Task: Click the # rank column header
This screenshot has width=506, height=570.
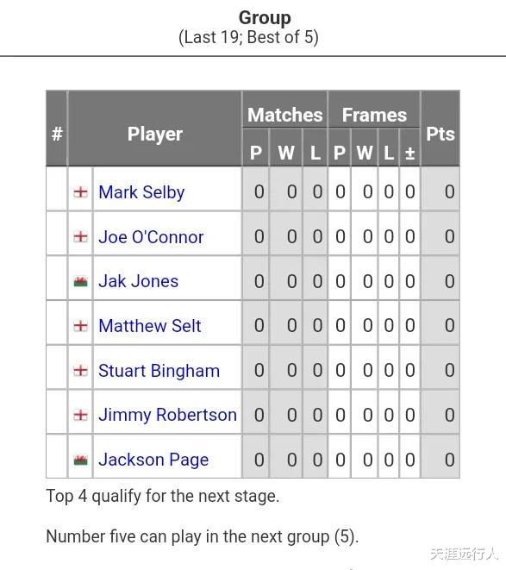Action: click(57, 134)
